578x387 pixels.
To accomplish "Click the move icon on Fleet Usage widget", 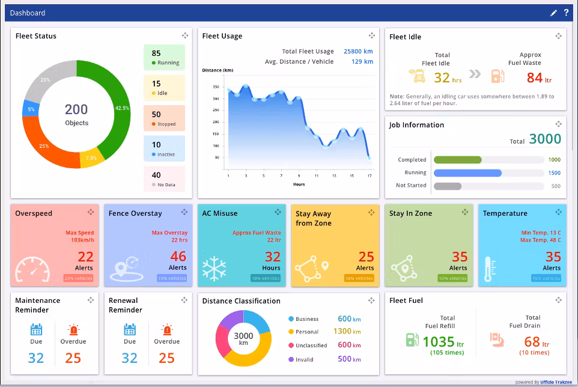I will tap(372, 36).
